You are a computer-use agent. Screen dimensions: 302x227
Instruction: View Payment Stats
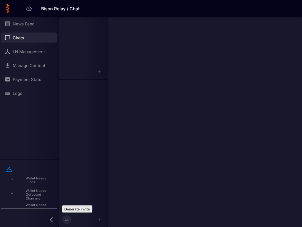pyautogui.click(x=29, y=80)
